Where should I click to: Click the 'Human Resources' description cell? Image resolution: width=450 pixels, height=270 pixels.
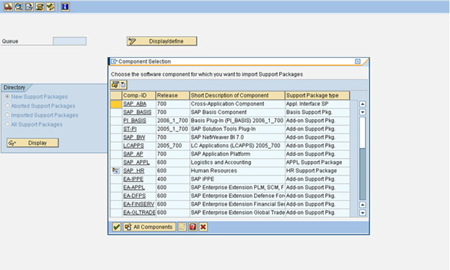237,170
